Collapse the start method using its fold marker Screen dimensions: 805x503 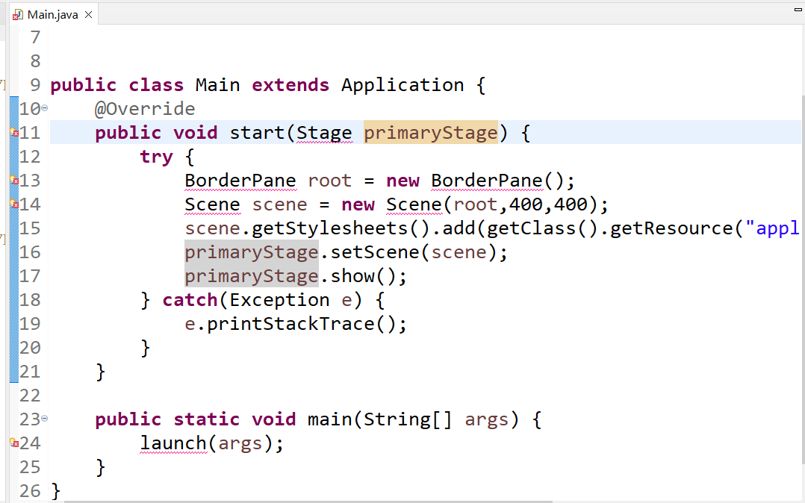coord(43,108)
